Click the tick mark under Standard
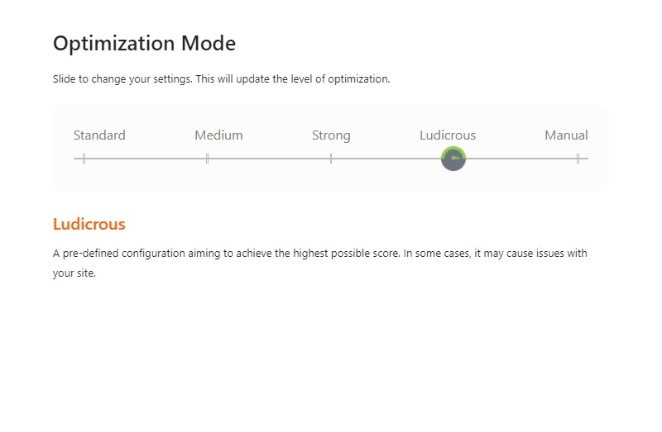662x432 pixels. [x=84, y=159]
